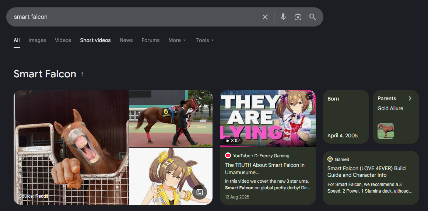Click the Game8 site icon
This screenshot has width=428, height=211.
pyautogui.click(x=330, y=159)
